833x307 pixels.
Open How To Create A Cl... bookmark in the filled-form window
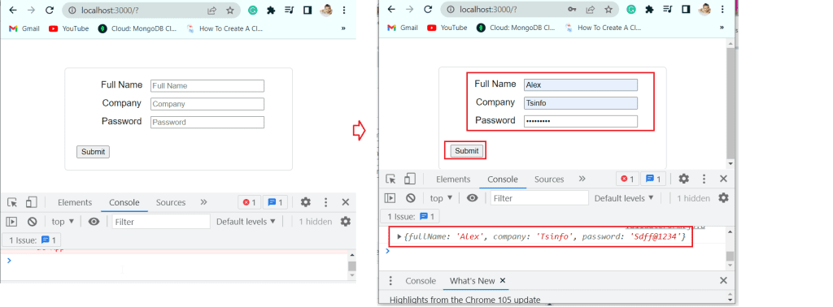pos(603,28)
